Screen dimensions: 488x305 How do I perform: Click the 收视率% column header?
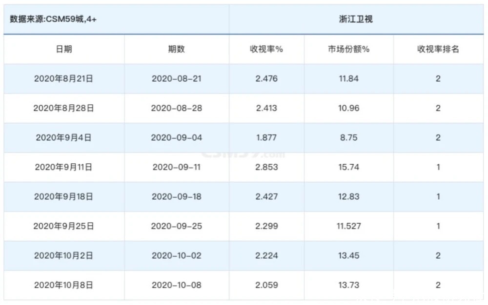click(266, 49)
